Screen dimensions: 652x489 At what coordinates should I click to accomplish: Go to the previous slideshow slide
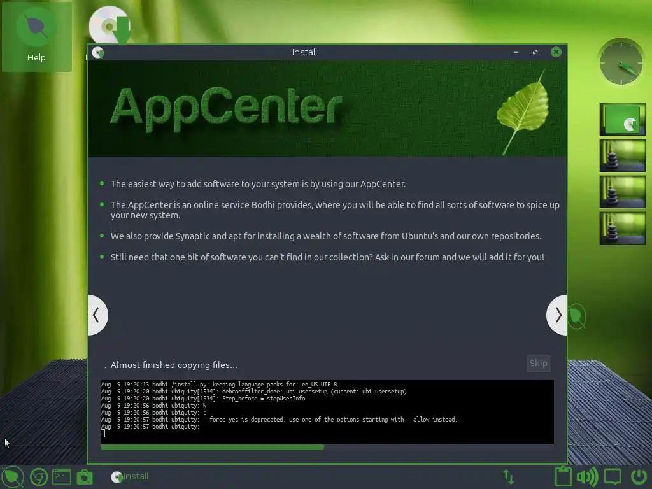tap(97, 315)
